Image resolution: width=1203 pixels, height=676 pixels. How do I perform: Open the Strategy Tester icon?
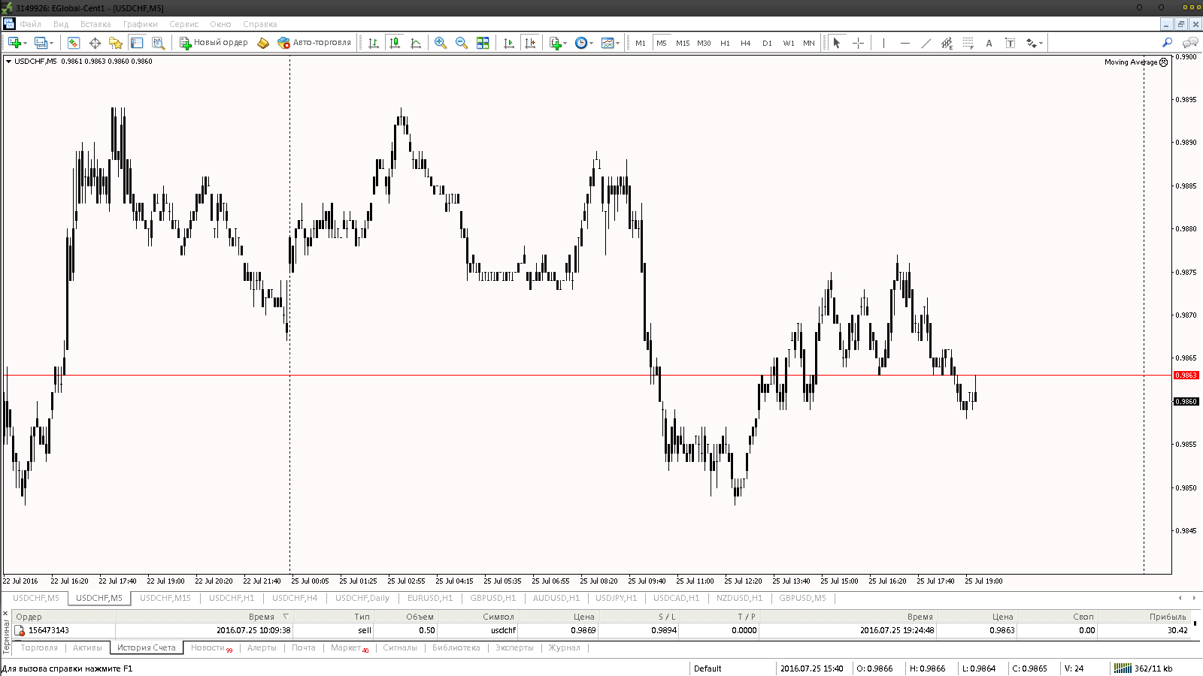point(158,43)
